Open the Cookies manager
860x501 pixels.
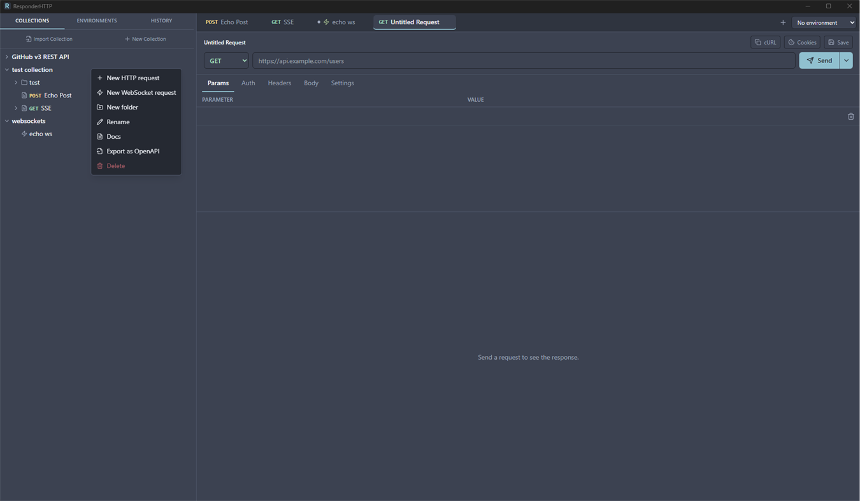(802, 43)
